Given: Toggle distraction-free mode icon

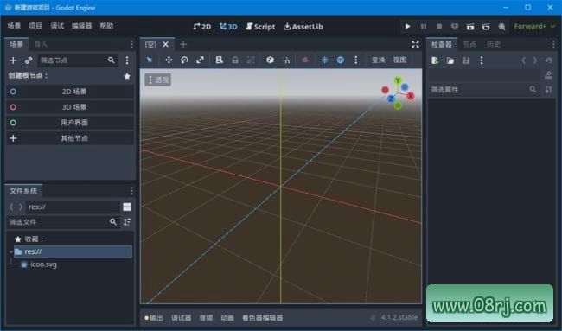Looking at the screenshot, I should (x=415, y=44).
